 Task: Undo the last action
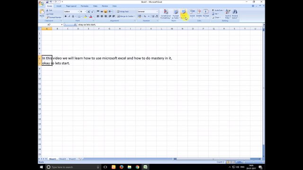(51, 2)
